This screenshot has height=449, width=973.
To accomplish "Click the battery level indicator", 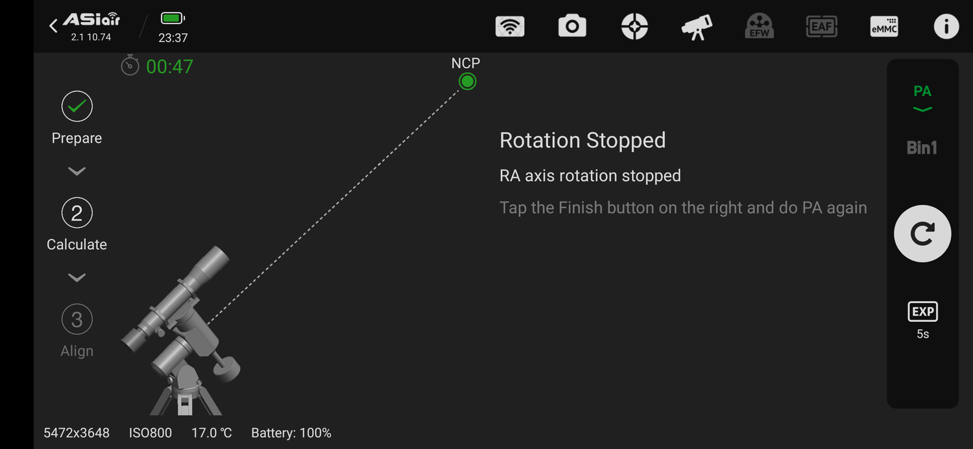I will click(172, 19).
